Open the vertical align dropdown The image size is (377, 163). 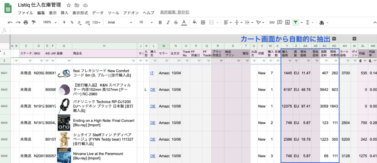pyautogui.click(x=238, y=22)
